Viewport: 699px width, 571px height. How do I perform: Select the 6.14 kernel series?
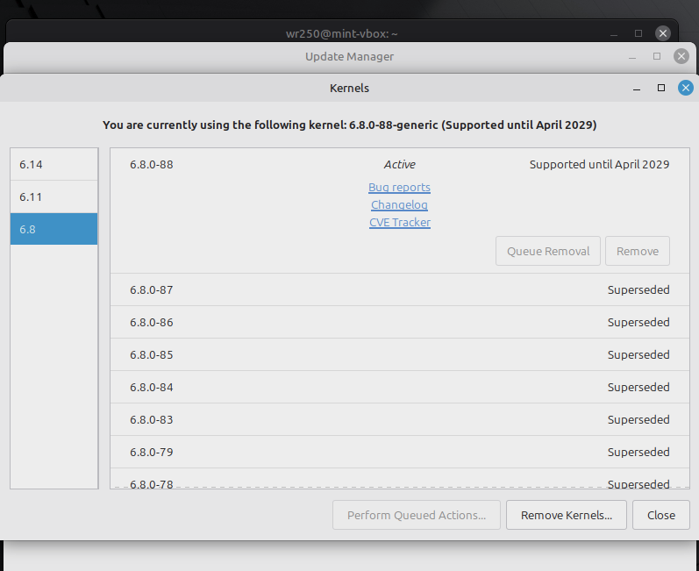click(53, 164)
